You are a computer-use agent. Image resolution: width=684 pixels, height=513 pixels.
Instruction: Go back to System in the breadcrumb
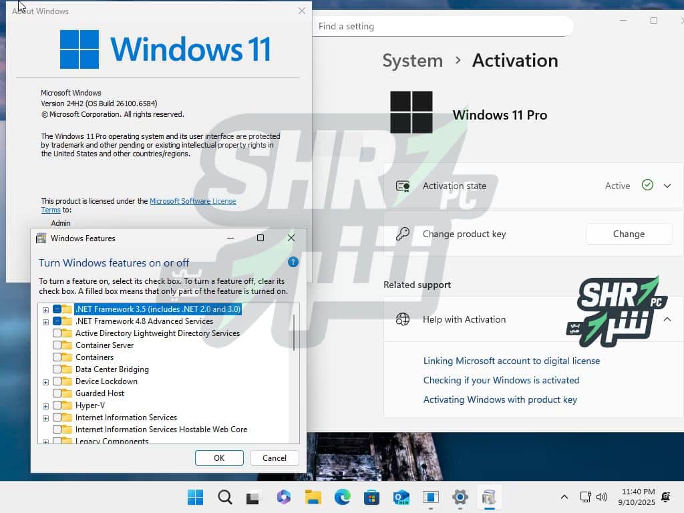[x=412, y=60]
